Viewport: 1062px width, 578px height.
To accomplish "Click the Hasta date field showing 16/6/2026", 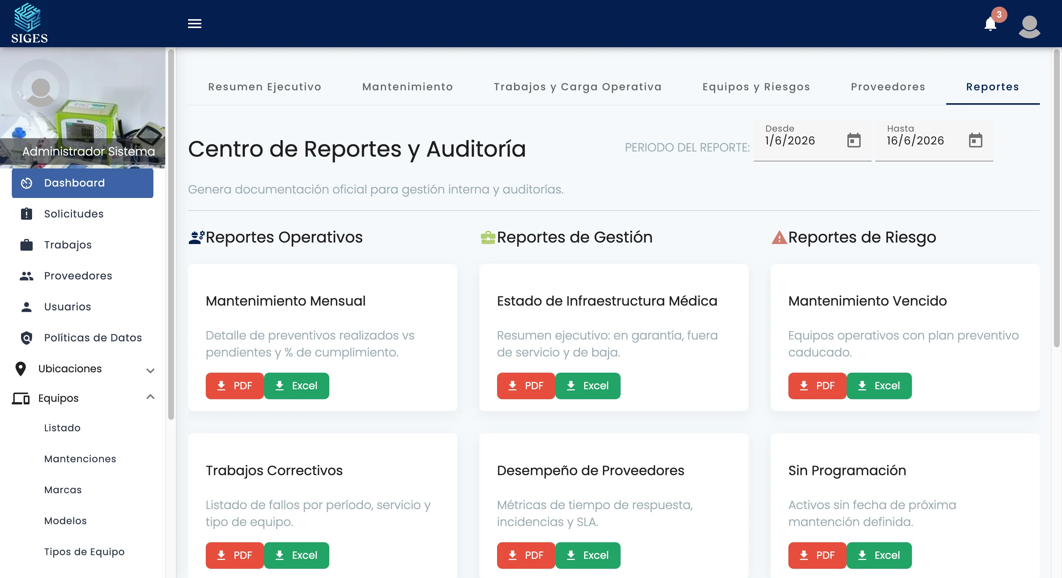I will coord(934,140).
